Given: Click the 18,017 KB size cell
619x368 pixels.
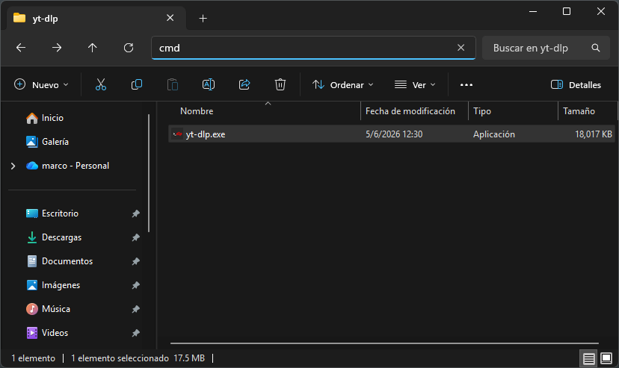Looking at the screenshot, I should (594, 134).
